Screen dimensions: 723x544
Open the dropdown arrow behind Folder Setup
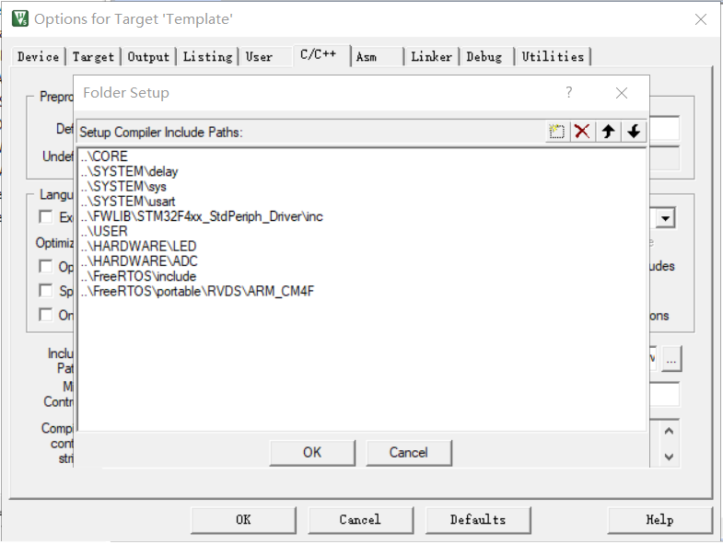(665, 218)
